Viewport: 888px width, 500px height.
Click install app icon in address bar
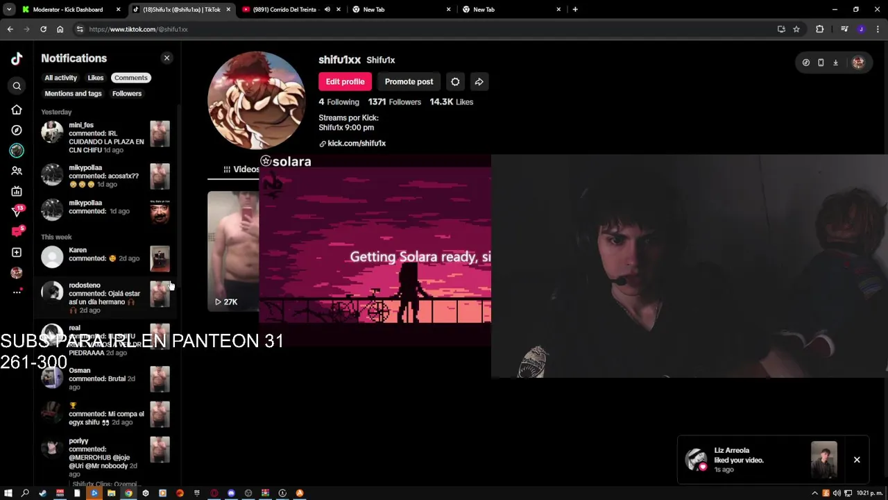[781, 29]
